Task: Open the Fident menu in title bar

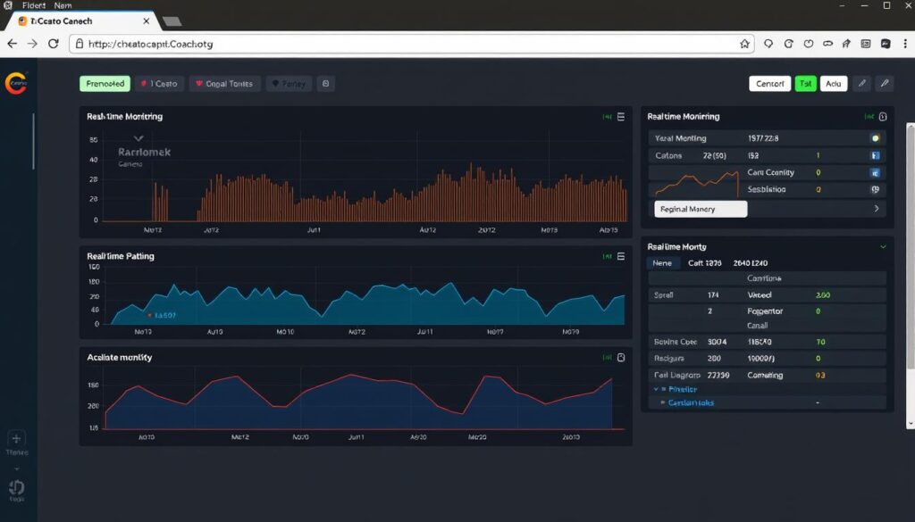Action: tap(34, 5)
